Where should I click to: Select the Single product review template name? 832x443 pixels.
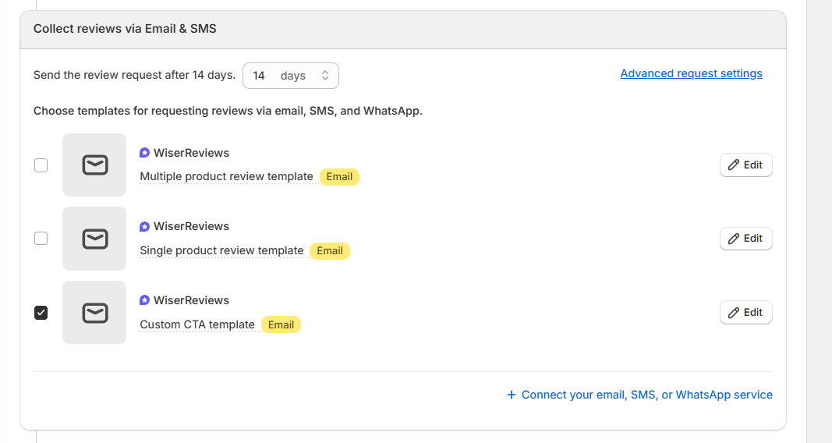point(221,250)
